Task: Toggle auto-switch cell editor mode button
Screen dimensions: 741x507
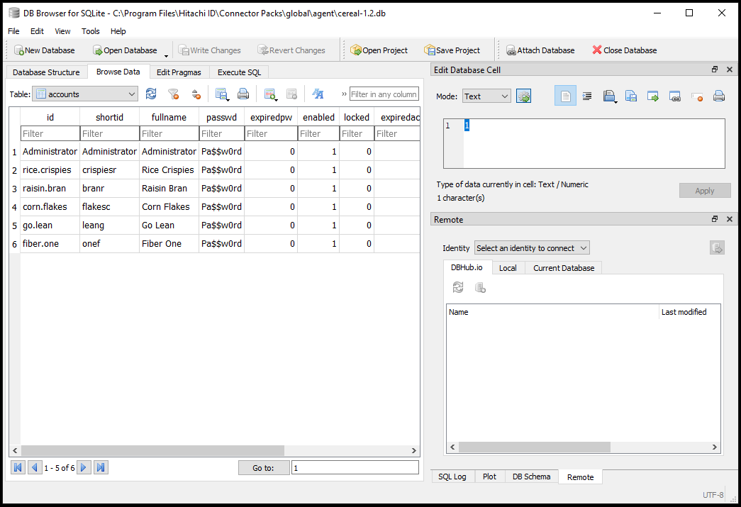Action: tap(524, 96)
